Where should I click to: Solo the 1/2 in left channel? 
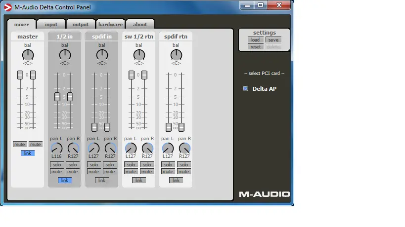(x=57, y=165)
